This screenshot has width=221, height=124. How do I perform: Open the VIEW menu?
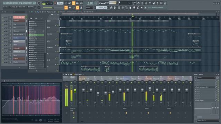pos(20,3)
